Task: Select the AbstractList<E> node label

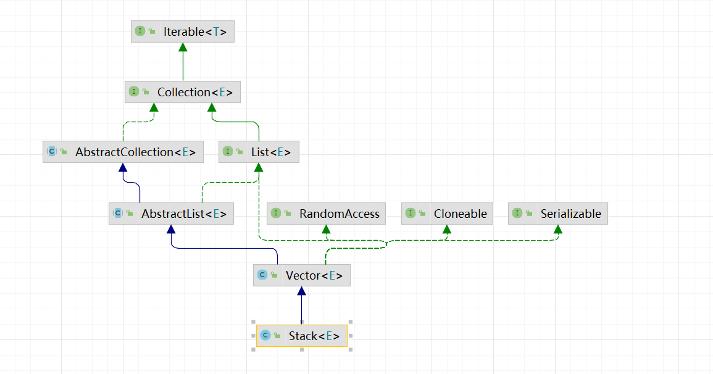Action: tap(184, 214)
